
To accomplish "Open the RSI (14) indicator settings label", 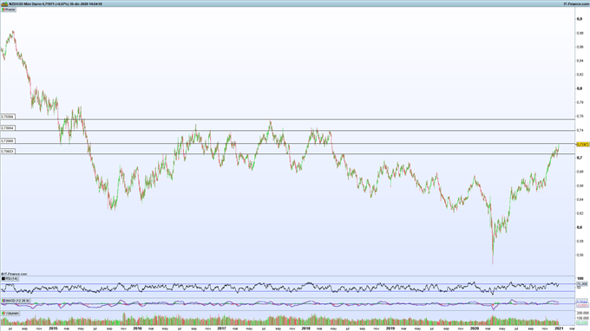I will 10,279.
